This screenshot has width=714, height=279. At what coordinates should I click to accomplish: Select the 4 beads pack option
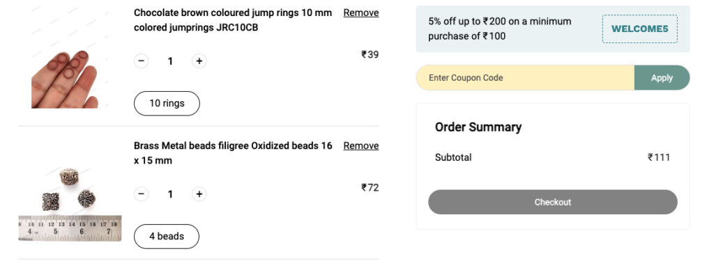pos(166,237)
